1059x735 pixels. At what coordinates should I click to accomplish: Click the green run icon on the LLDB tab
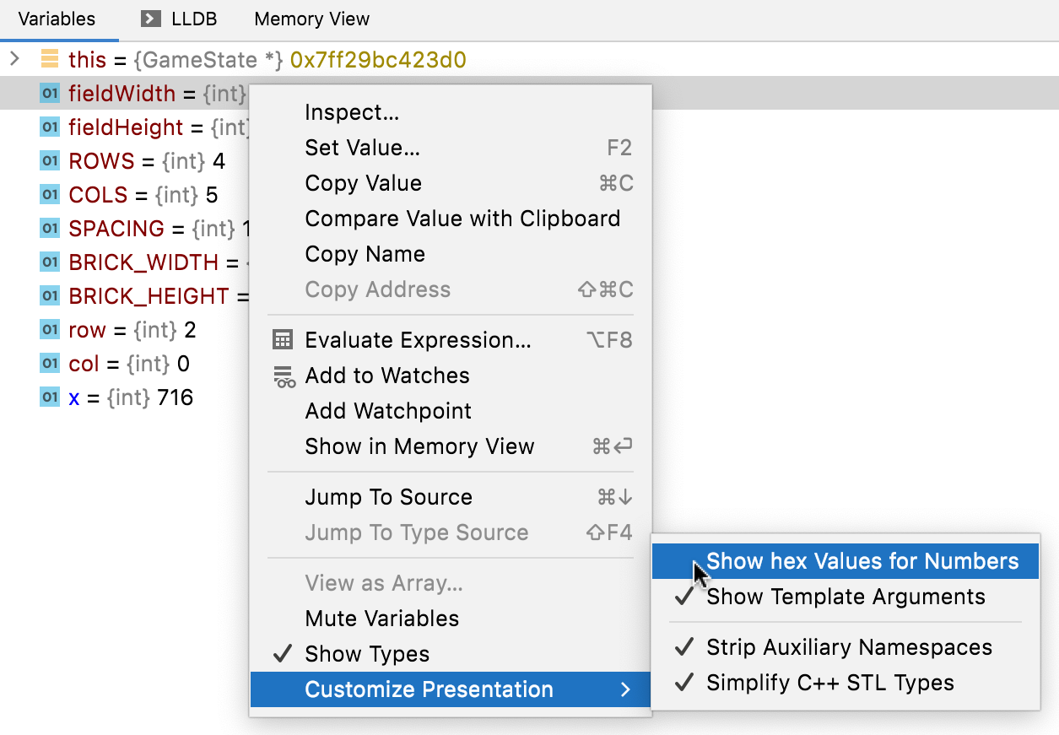coord(150,19)
